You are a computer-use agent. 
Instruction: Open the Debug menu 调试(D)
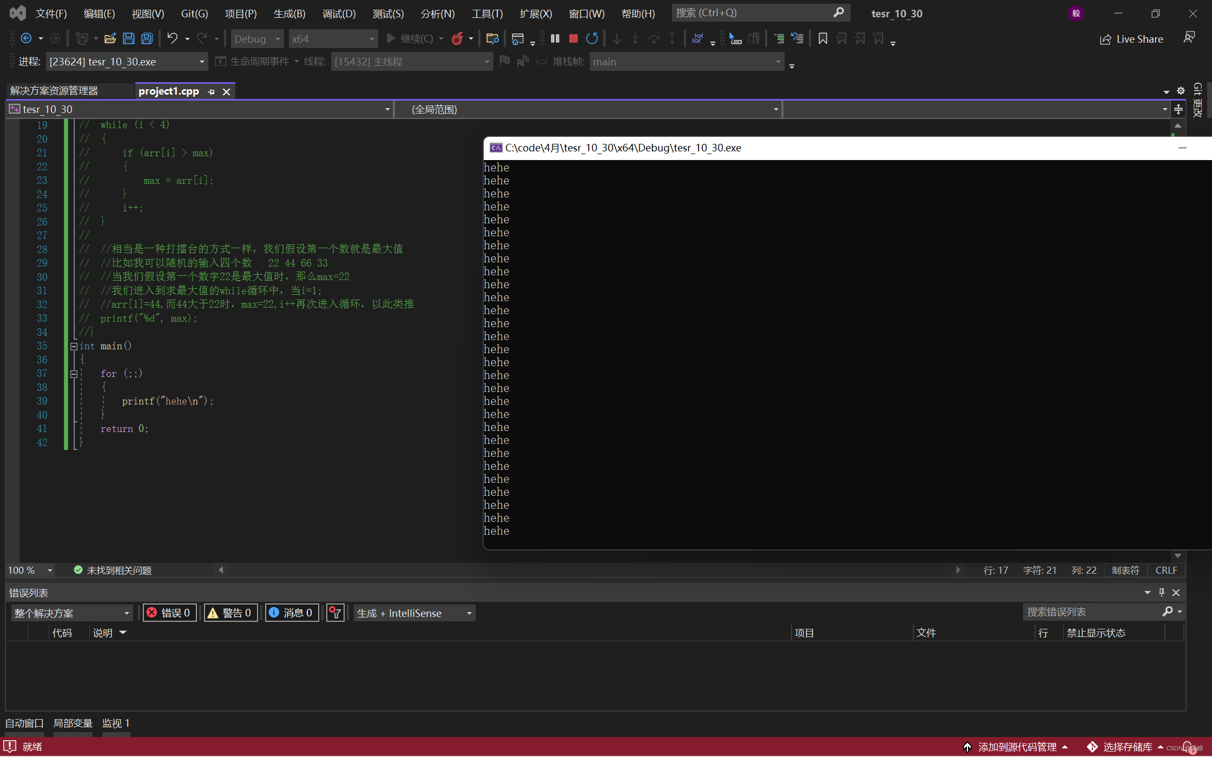(x=339, y=14)
